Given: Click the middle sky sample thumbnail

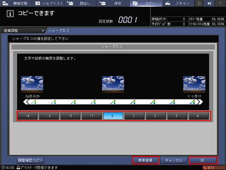Looking at the screenshot, I should point(113,85).
